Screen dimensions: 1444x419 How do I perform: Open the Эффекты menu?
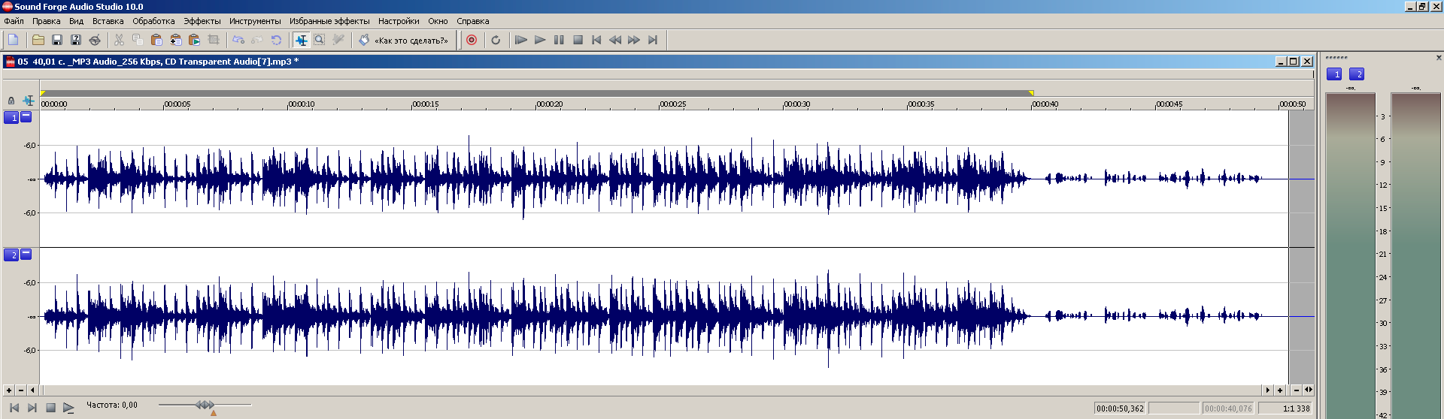(202, 21)
